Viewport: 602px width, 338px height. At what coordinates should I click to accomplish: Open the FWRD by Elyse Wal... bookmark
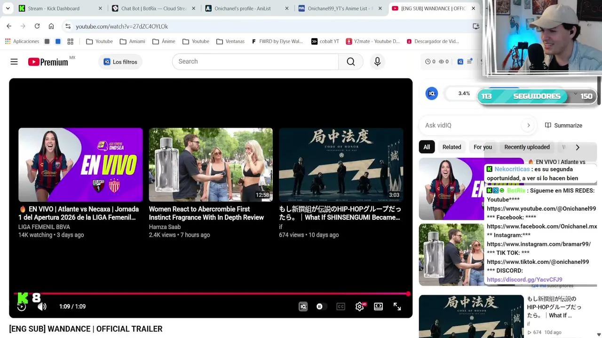click(x=277, y=41)
